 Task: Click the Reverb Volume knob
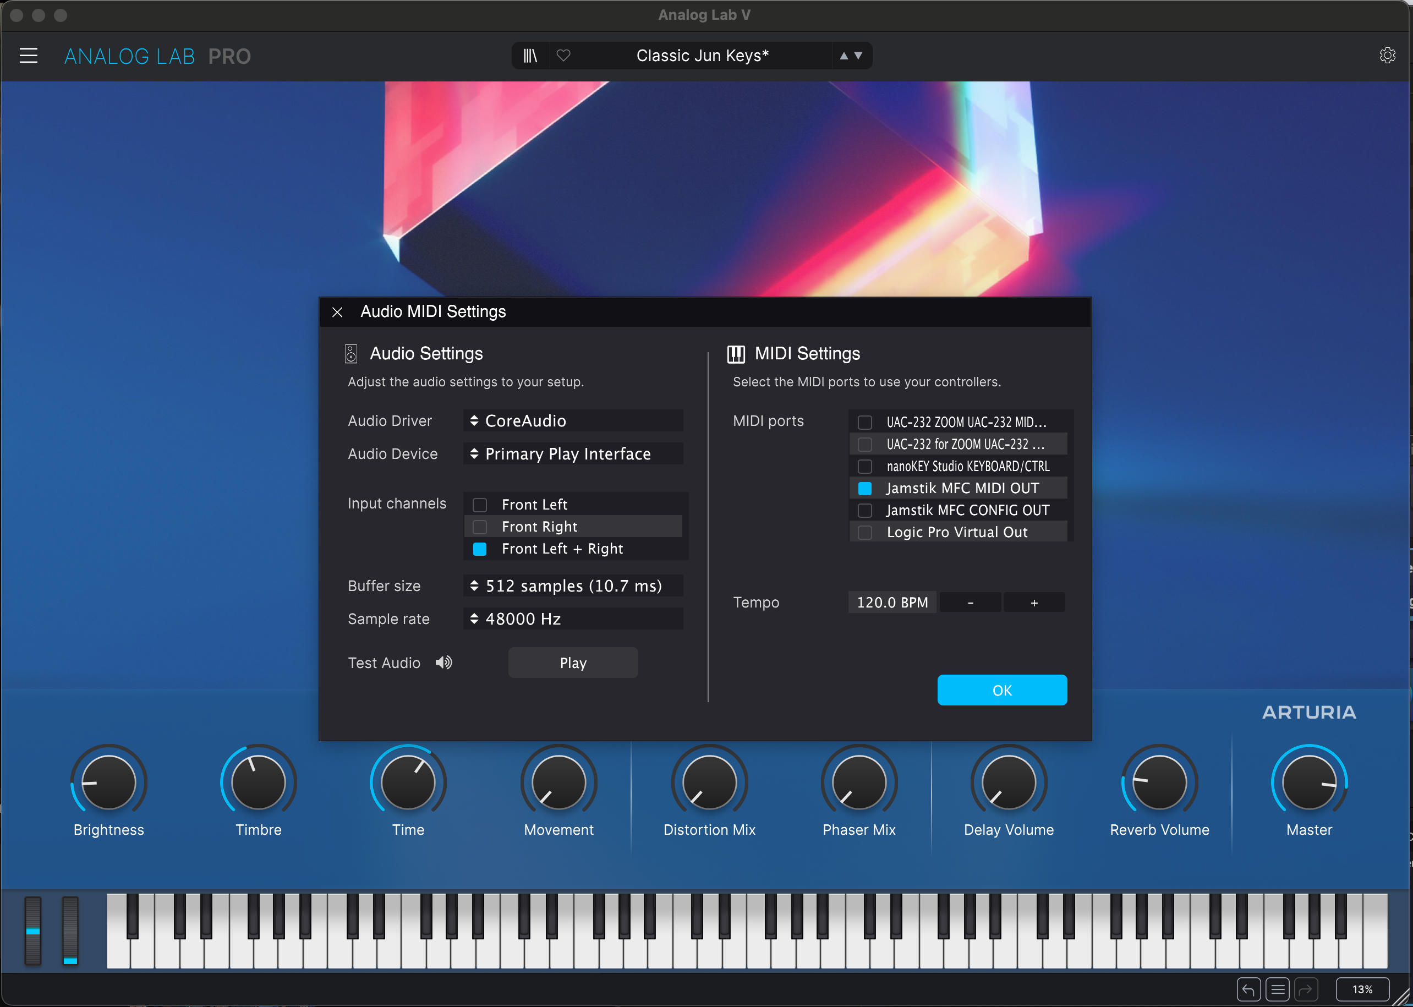tap(1159, 782)
